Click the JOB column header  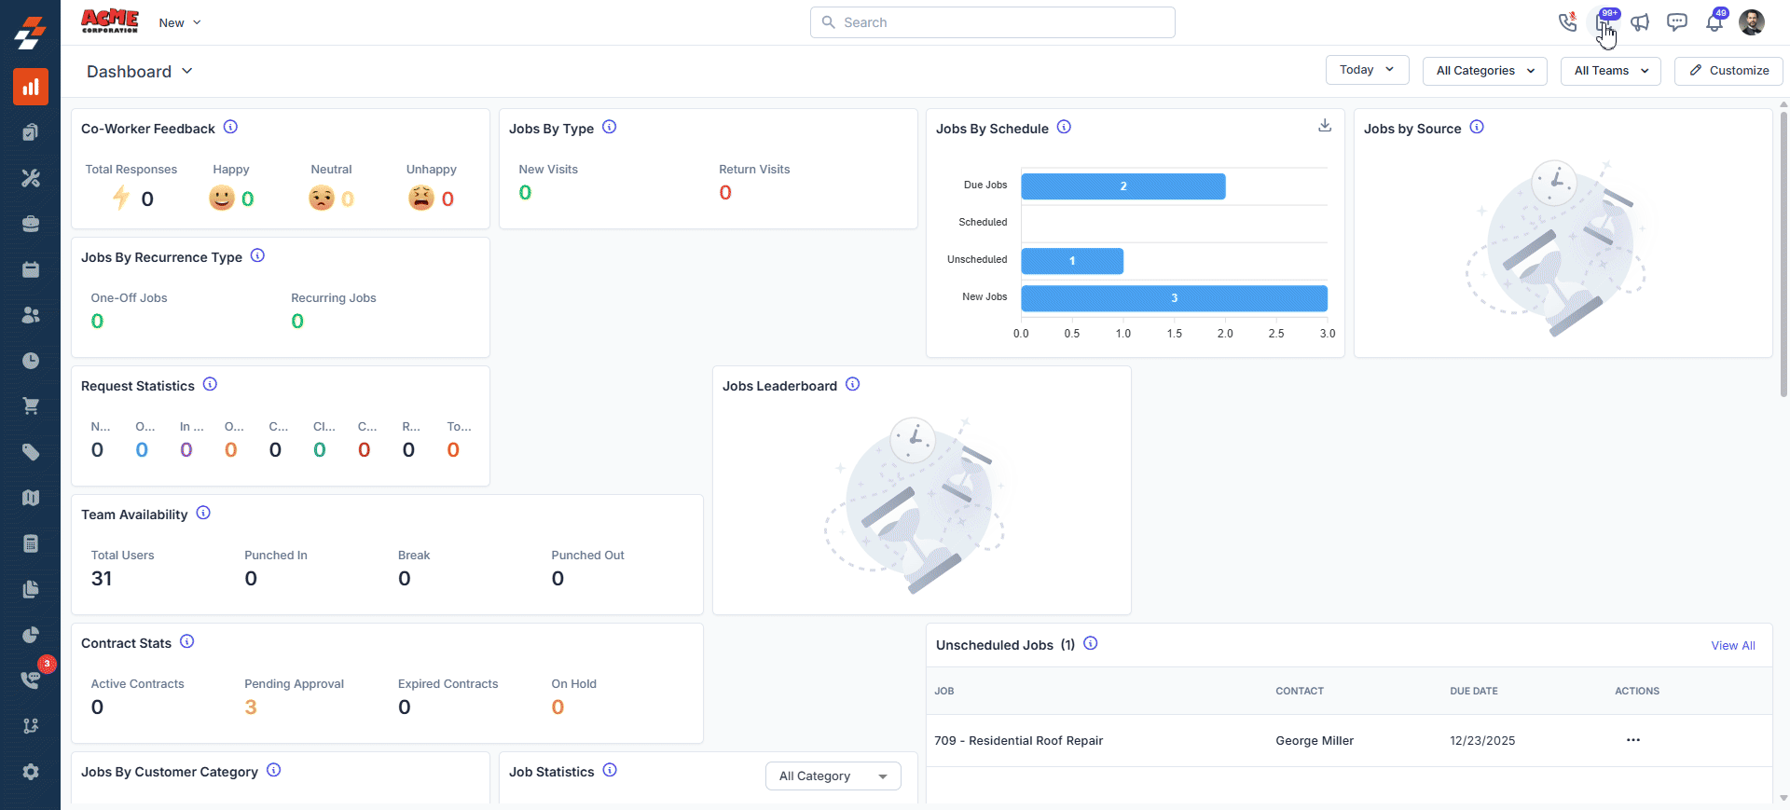coord(944,691)
